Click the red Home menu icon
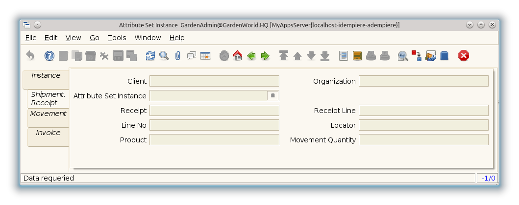This screenshot has width=519, height=205. pyautogui.click(x=238, y=56)
